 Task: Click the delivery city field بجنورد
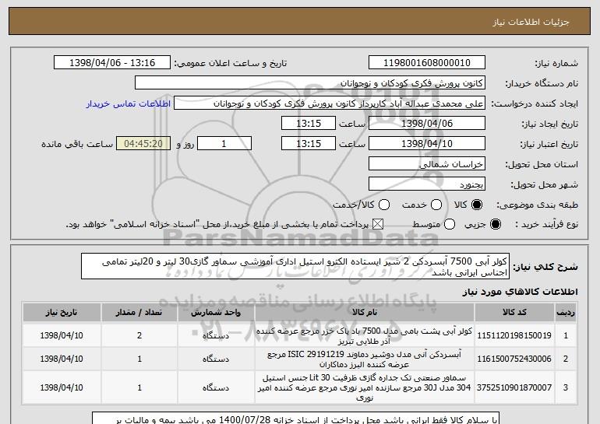point(427,184)
